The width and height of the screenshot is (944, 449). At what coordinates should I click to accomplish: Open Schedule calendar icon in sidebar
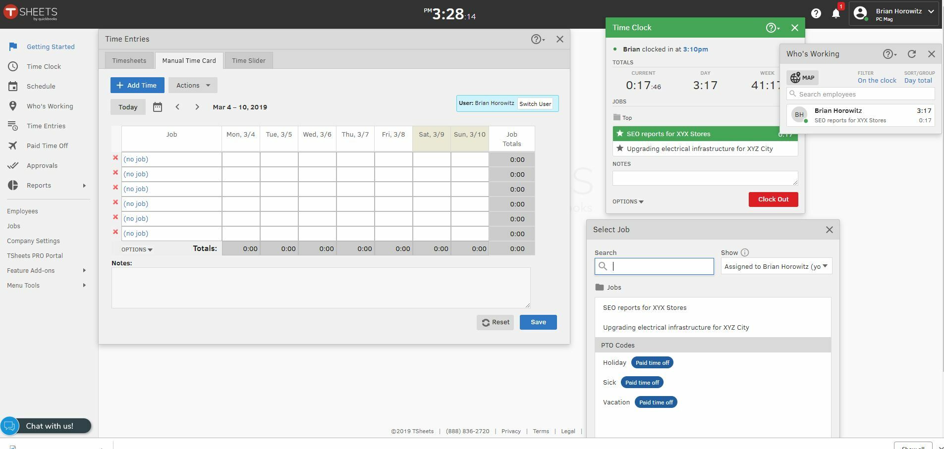[13, 86]
